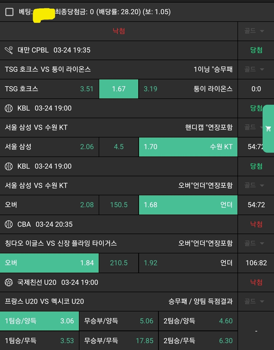Screen dimensions: 274x350
Task: Pick 언더 1.68 for 서울 삼성 VS 수원 KT
Action: pyautogui.click(x=188, y=205)
